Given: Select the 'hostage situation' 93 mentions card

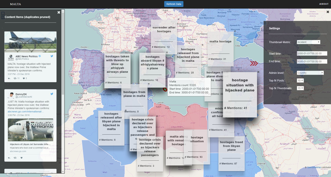Looking at the screenshot, I should point(197,147).
